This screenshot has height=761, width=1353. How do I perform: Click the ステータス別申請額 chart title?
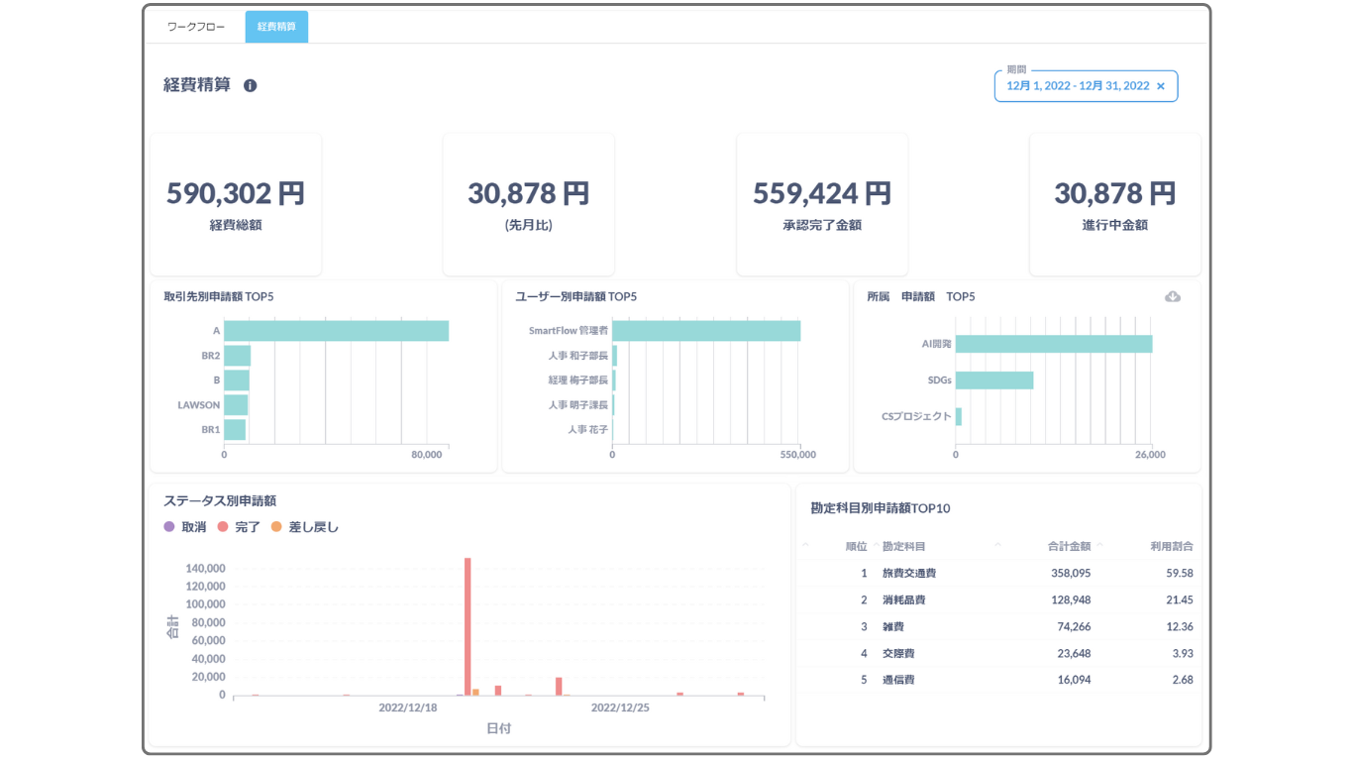(x=220, y=501)
